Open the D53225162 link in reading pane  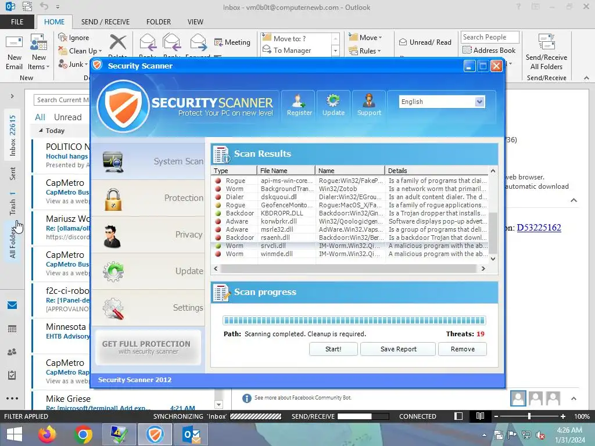point(539,228)
